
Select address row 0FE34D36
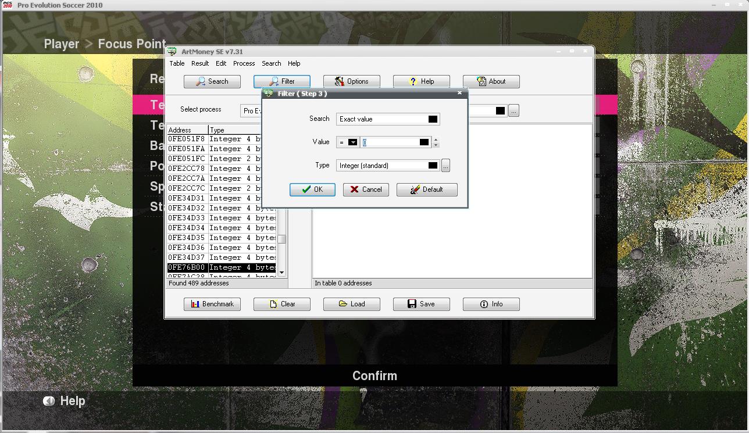coord(222,248)
